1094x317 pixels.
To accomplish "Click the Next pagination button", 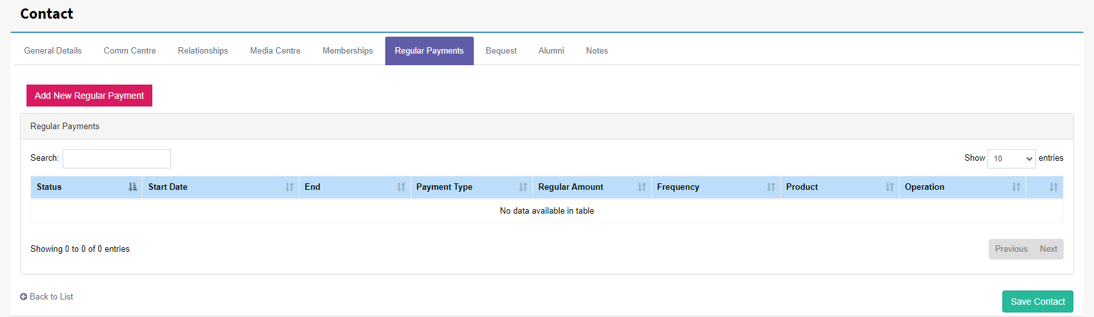I will 1048,249.
